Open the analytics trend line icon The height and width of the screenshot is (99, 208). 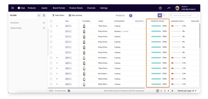169,8
